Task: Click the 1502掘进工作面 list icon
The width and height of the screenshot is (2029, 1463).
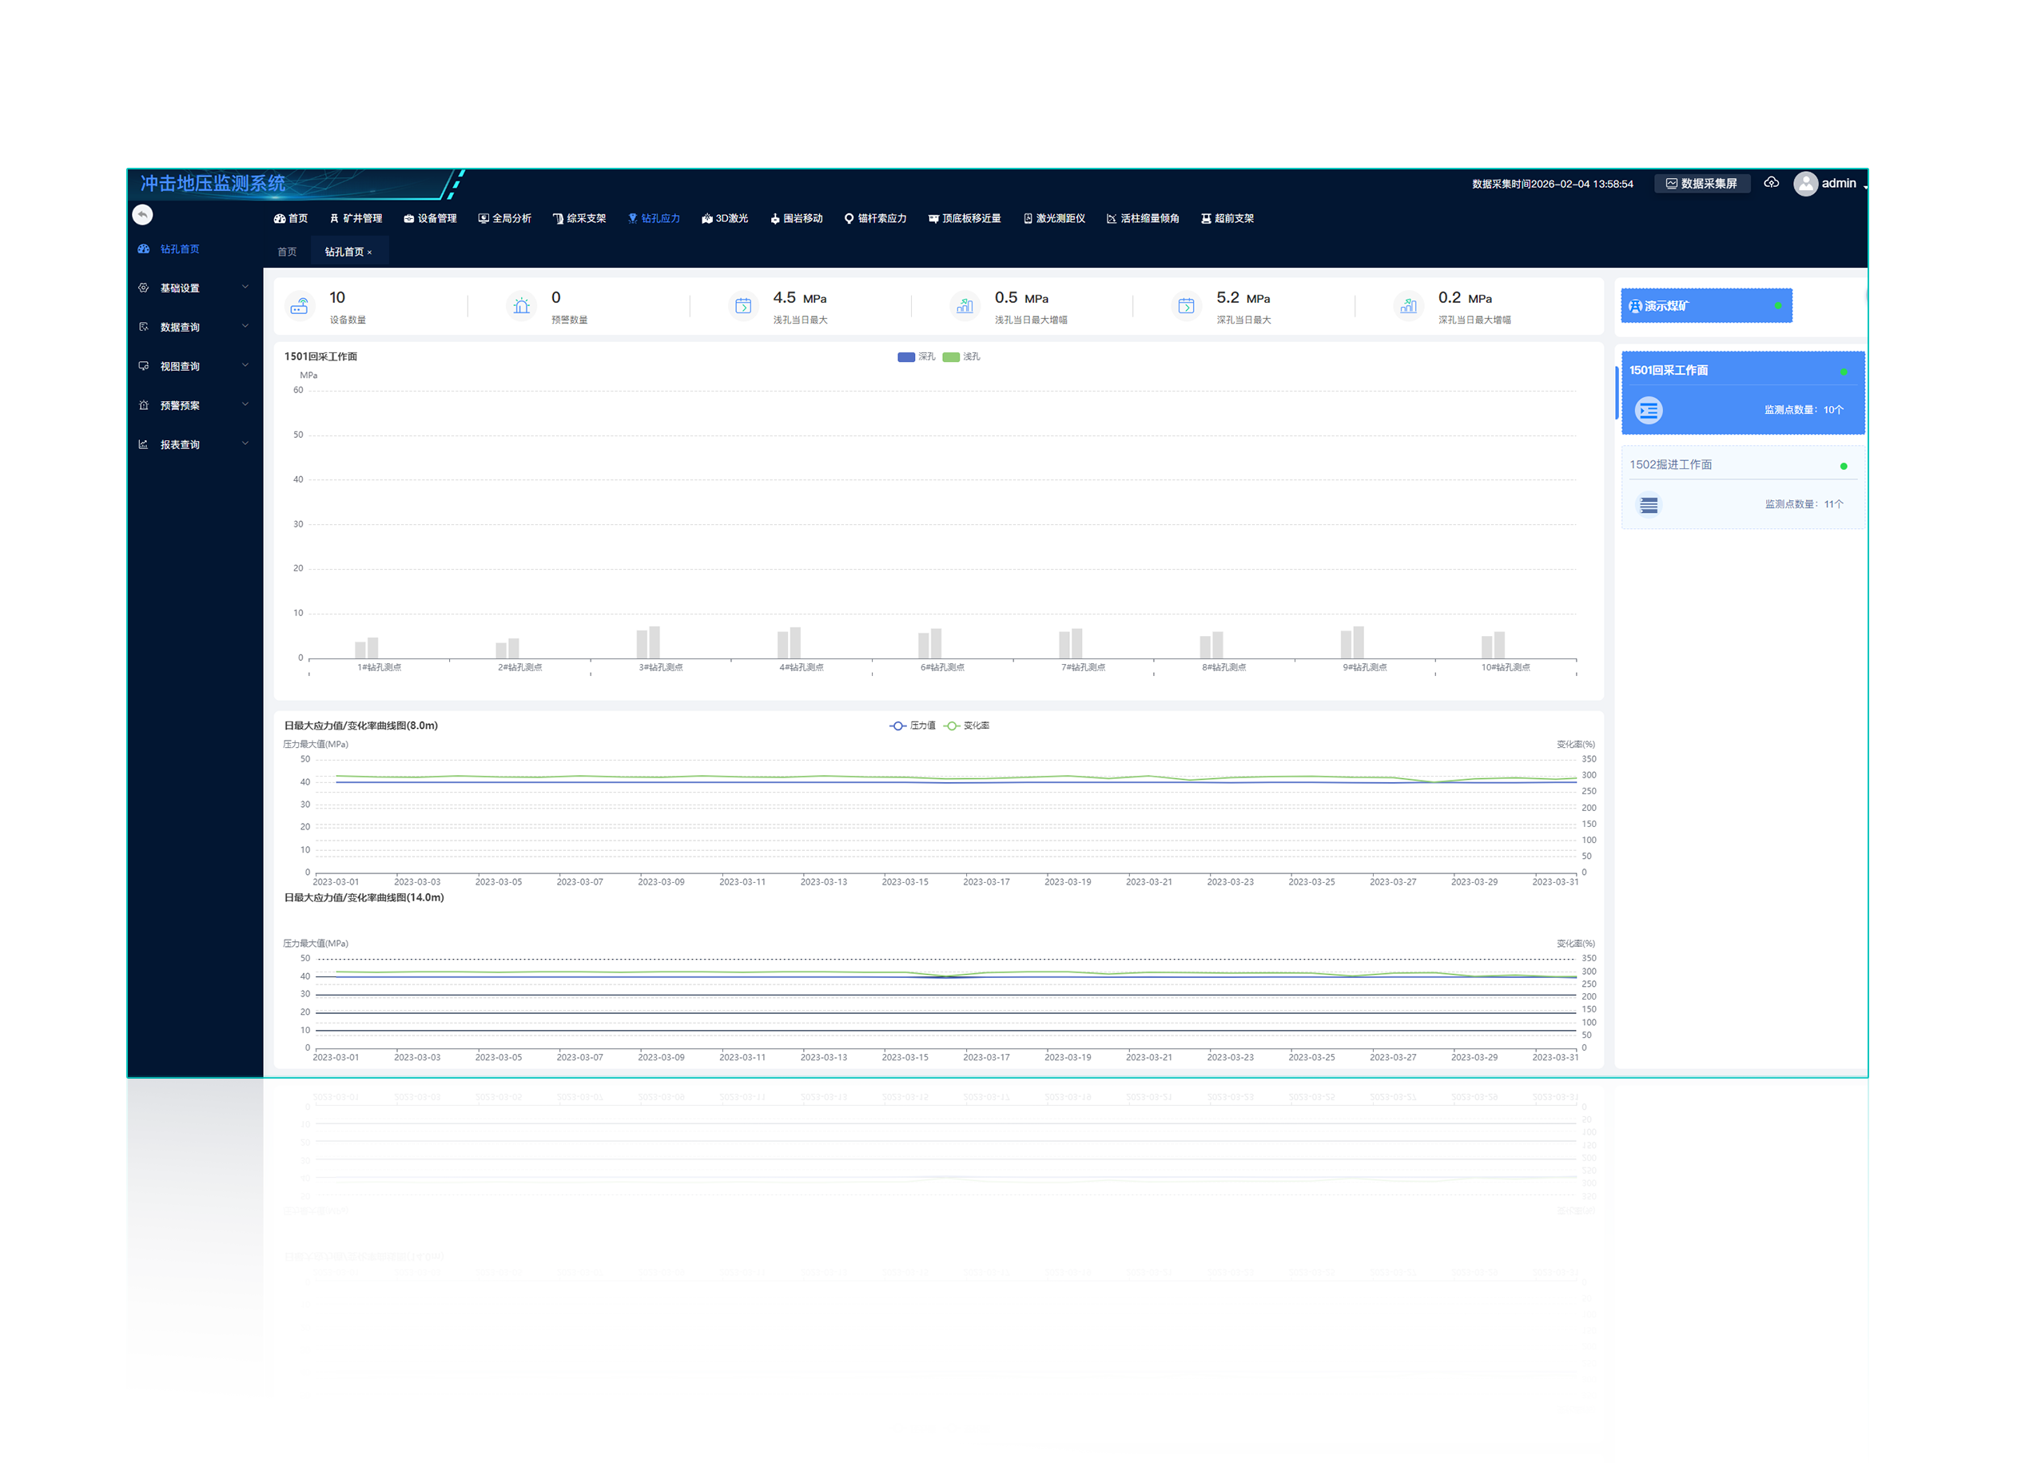Action: (1648, 505)
